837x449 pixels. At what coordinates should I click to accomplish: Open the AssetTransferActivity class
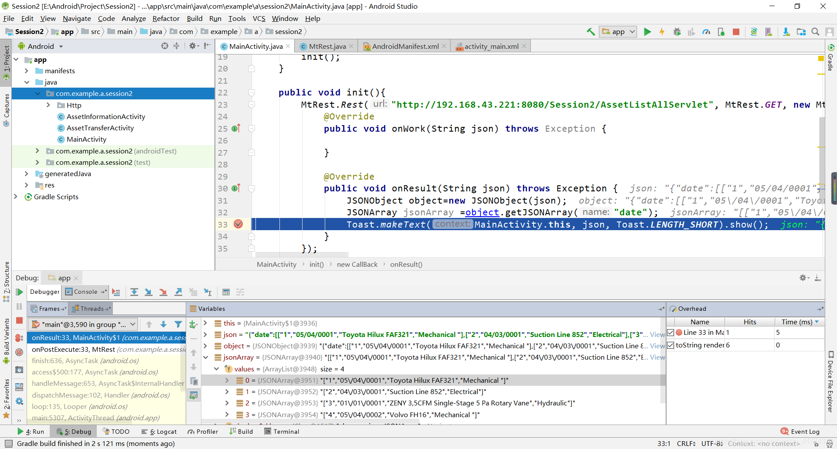[x=100, y=128]
